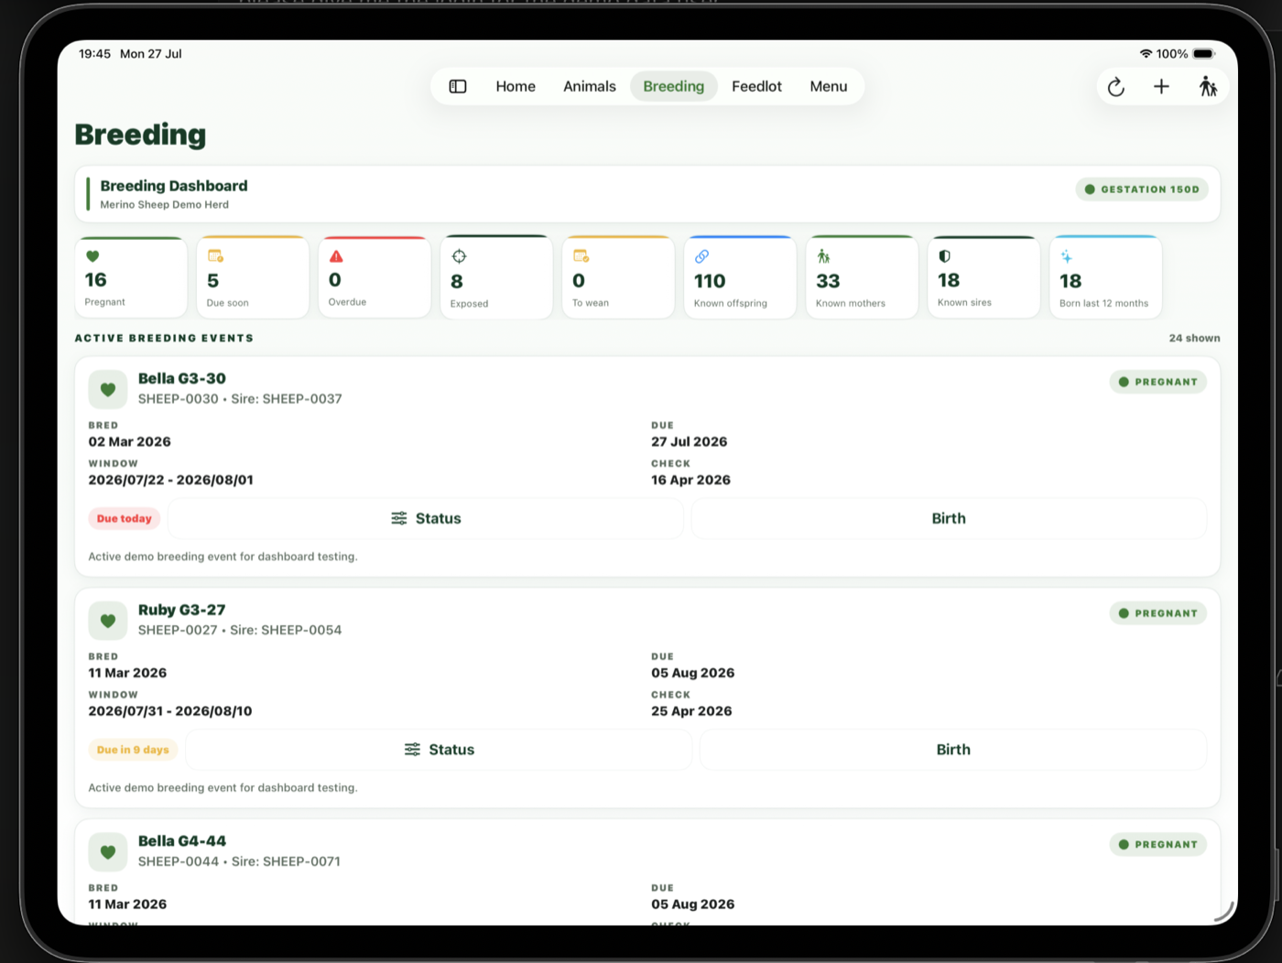
Task: Tap the Known mothers figure icon
Action: (823, 256)
